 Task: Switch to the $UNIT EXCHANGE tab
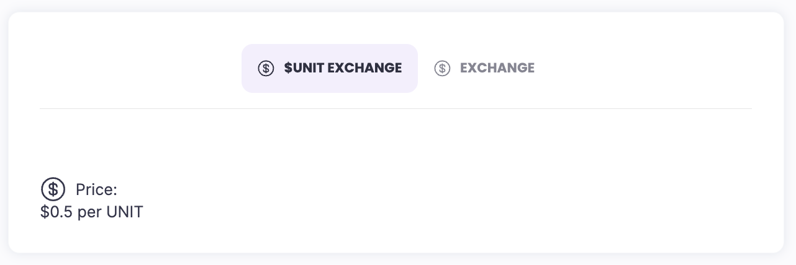tap(330, 68)
